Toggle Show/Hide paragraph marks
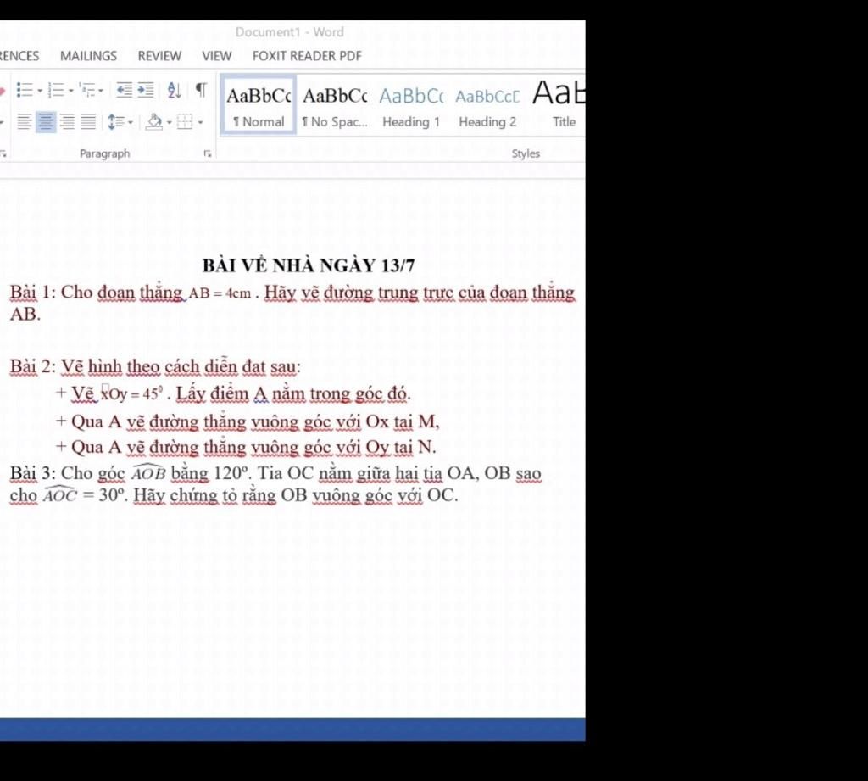This screenshot has width=868, height=781. click(x=201, y=90)
